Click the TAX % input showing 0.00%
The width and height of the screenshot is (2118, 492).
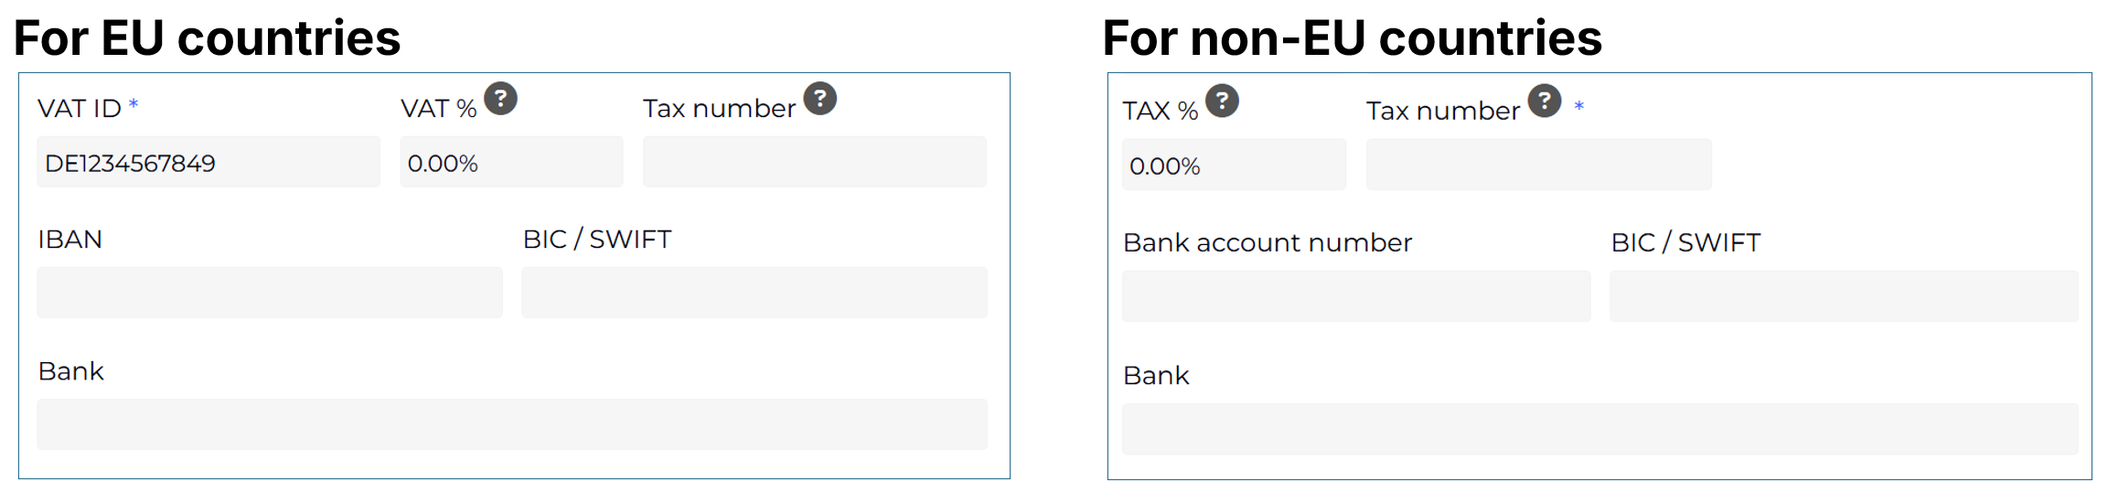click(x=1234, y=165)
